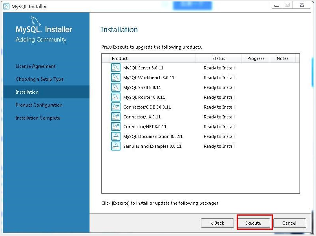
Task: Minimize the MySQL Installer window
Action: 277,5
